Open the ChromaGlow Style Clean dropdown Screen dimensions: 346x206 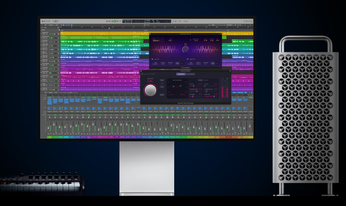(x=170, y=41)
